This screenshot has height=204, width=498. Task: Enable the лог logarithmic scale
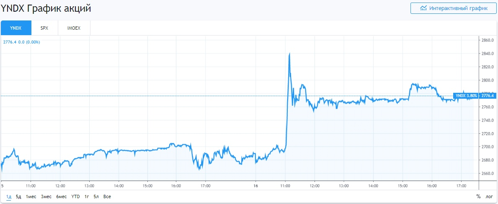[489, 196]
